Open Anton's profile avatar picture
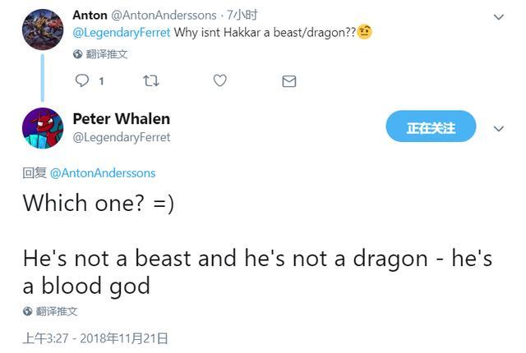The image size is (526, 353). [42, 29]
